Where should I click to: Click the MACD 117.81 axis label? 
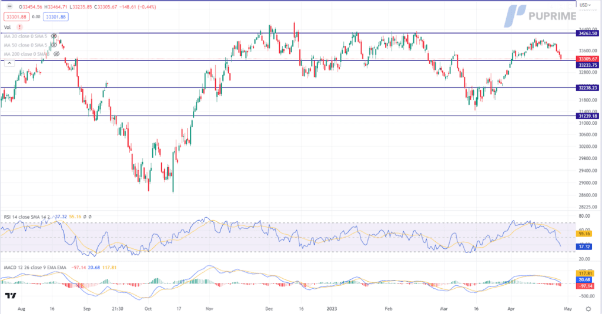pos(585,274)
